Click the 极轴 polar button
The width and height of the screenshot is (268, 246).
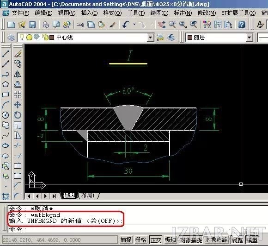click(x=170, y=240)
